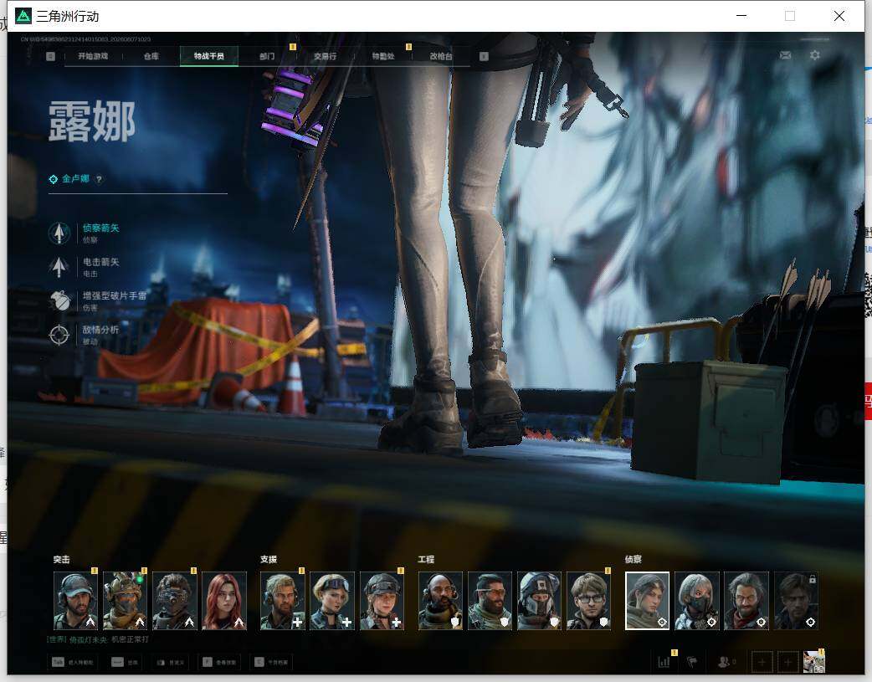Image resolution: width=872 pixels, height=682 pixels.
Task: Click the first empty squad plus slot
Action: pos(762,662)
